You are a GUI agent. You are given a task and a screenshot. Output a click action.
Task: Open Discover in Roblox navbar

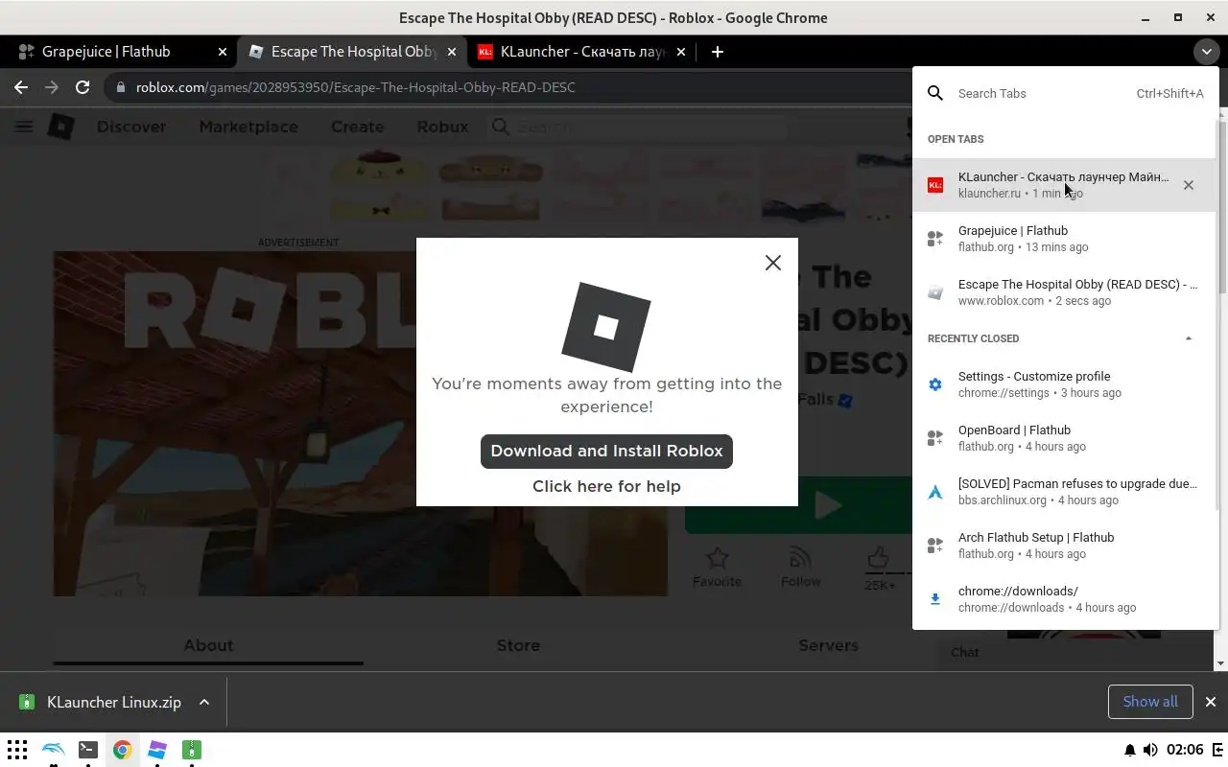[x=131, y=127]
